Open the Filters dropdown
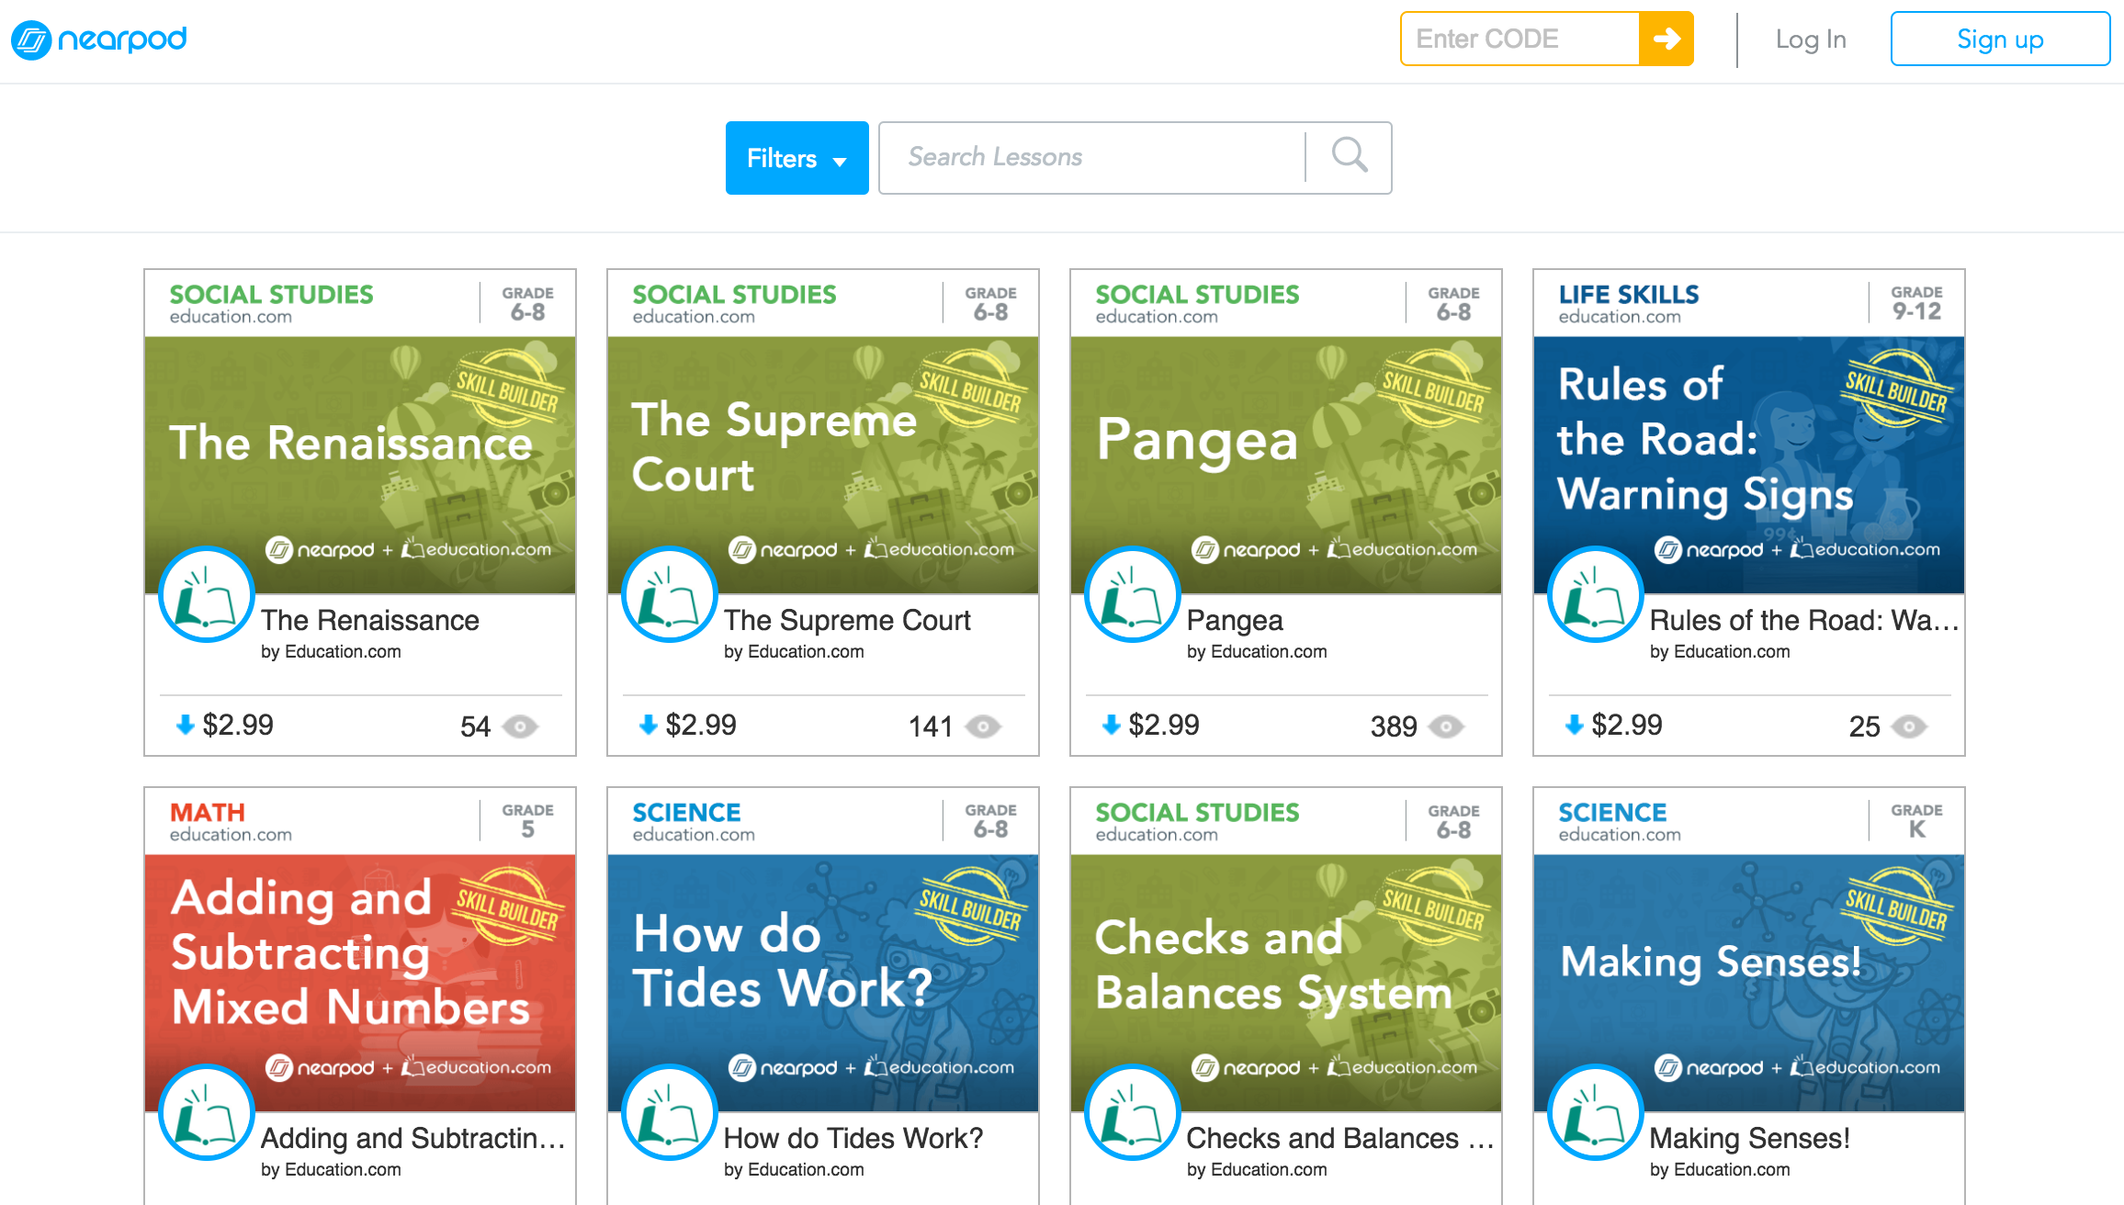This screenshot has height=1205, width=2124. point(796,158)
